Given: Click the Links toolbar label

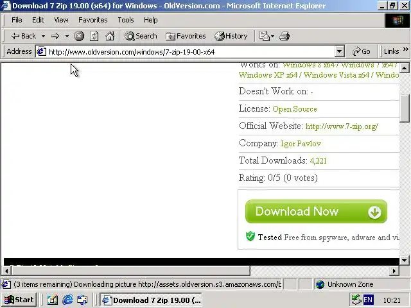Looking at the screenshot, I should pos(391,51).
